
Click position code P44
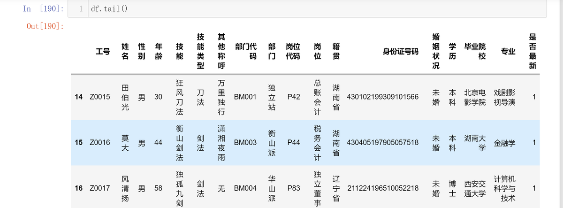(294, 142)
